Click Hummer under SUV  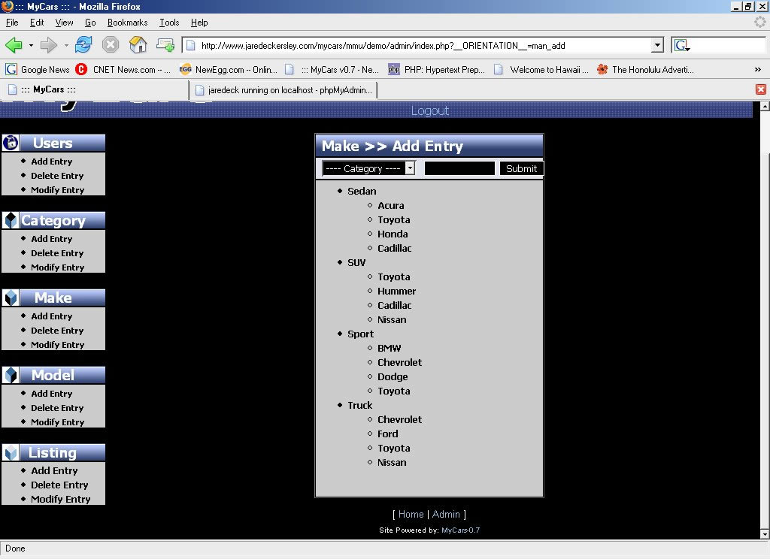pyautogui.click(x=396, y=291)
